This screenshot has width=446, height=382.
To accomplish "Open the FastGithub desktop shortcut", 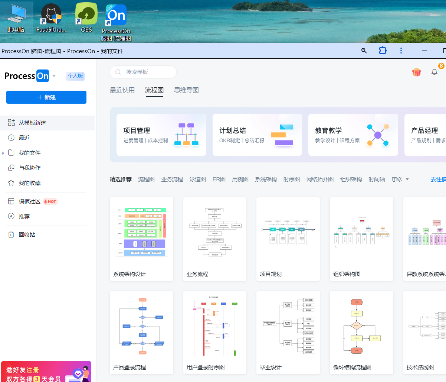I will point(51,18).
